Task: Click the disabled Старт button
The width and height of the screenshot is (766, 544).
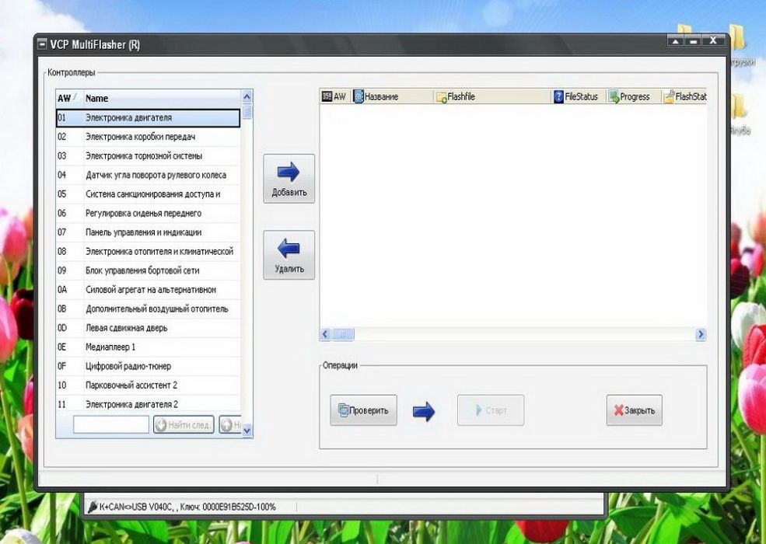Action: pos(491,410)
